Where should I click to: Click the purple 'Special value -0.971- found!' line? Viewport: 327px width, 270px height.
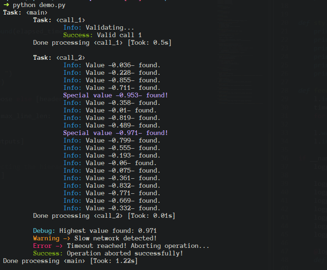116,133
